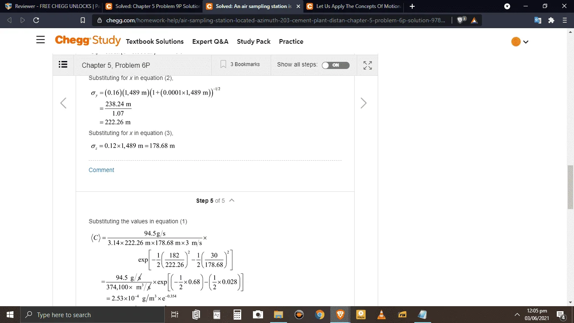The width and height of the screenshot is (574, 323).
Task: Click the Comment link
Action: pyautogui.click(x=101, y=170)
